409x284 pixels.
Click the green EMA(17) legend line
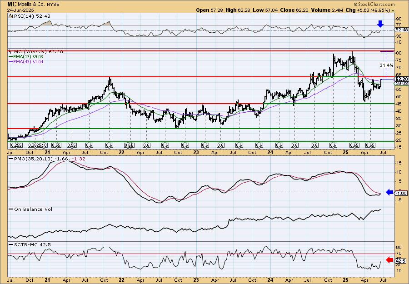10,57
